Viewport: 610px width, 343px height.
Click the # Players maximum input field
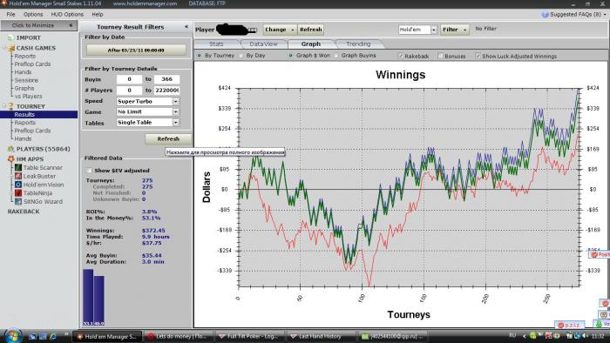pyautogui.click(x=167, y=91)
